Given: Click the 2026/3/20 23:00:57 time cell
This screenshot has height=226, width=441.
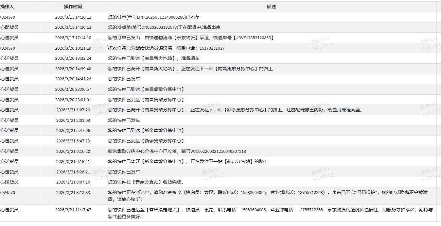Looking at the screenshot, I should [x=73, y=89].
